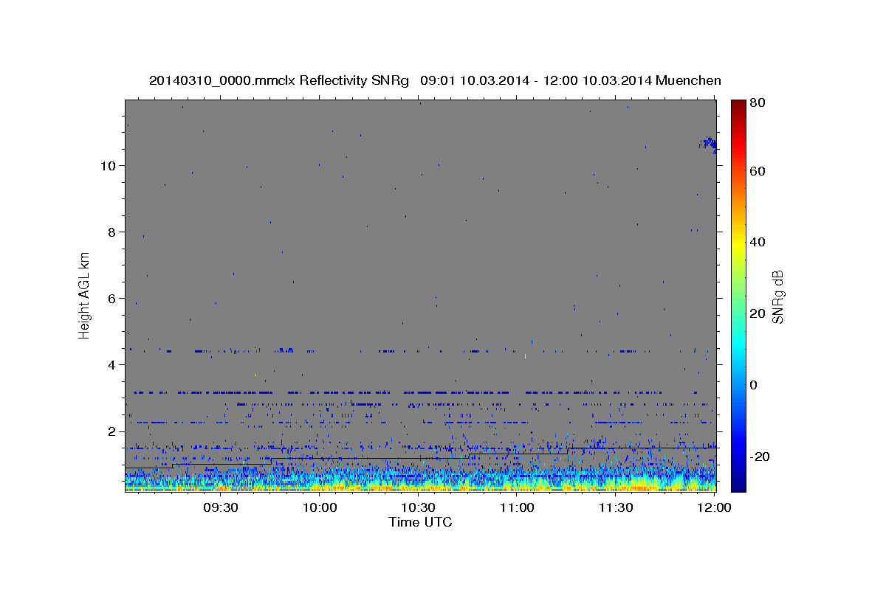Click the 'Time UTC' x-axis label

point(420,522)
